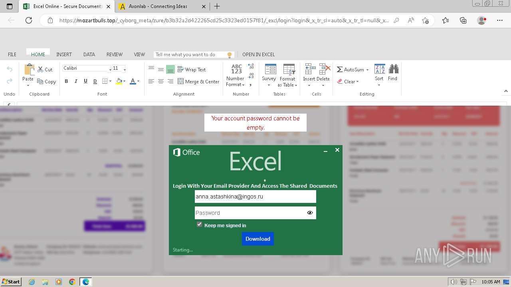Click Decrease Decimal icon
Screen dimensions: 511x287
coord(251,75)
